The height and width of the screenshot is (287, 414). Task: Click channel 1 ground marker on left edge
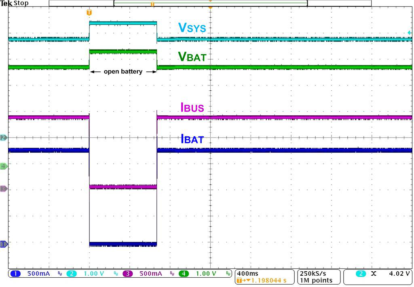point(4,244)
